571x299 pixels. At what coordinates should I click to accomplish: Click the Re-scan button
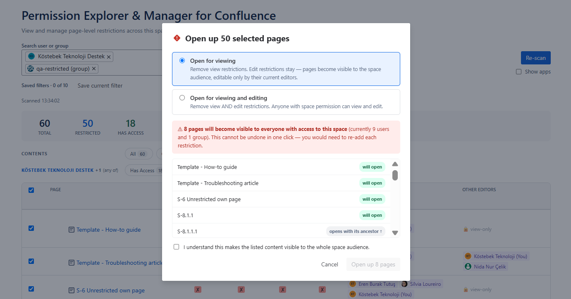pos(535,58)
